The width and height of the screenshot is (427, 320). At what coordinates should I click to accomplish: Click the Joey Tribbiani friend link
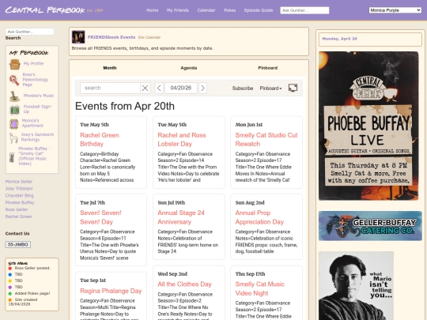point(19,189)
